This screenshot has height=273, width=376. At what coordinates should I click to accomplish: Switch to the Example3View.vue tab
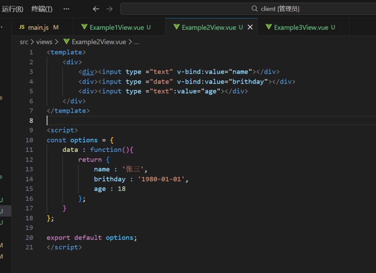point(301,28)
